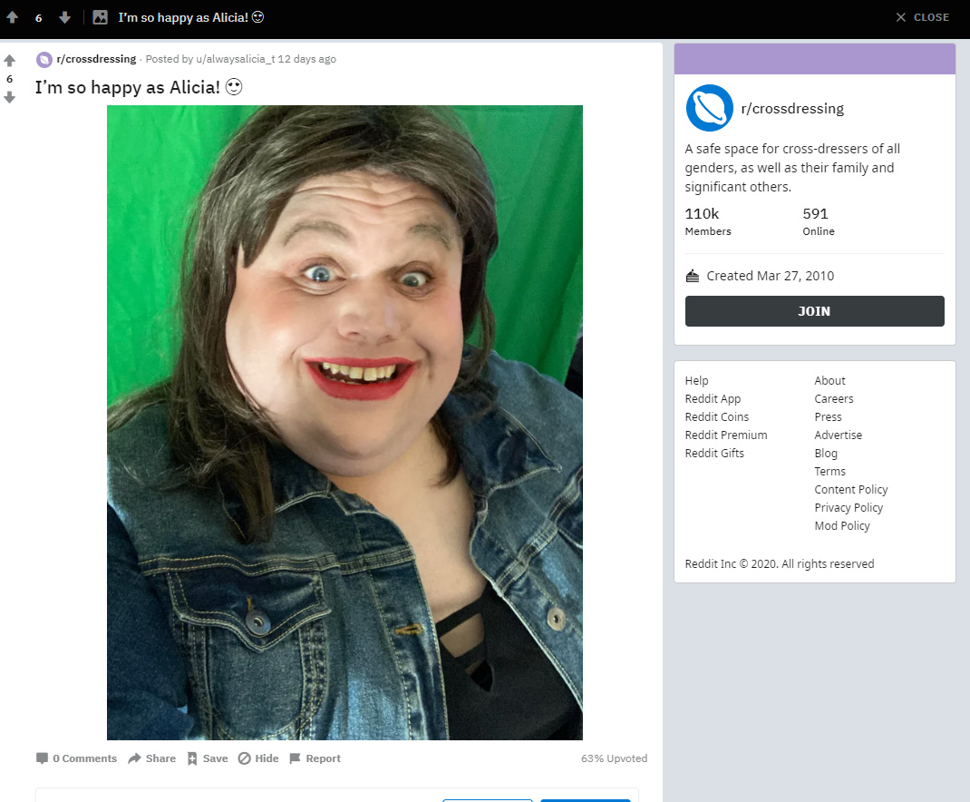Hide this post
The height and width of the screenshot is (802, 970).
(258, 758)
